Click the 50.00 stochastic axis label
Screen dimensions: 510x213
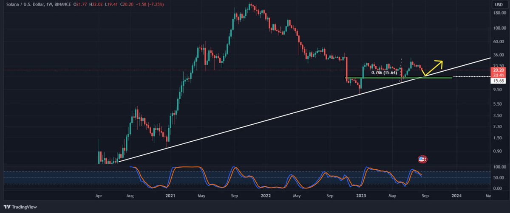coord(498,177)
